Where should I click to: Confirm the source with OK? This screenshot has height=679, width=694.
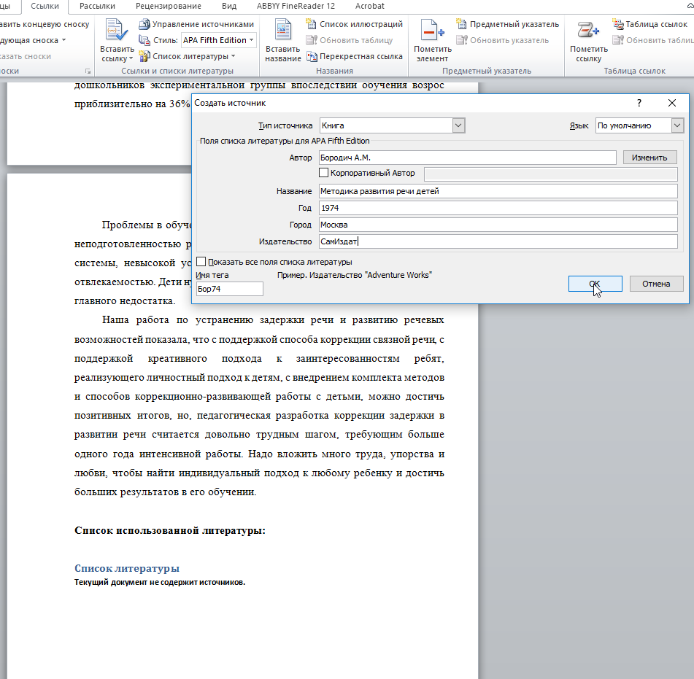(595, 284)
